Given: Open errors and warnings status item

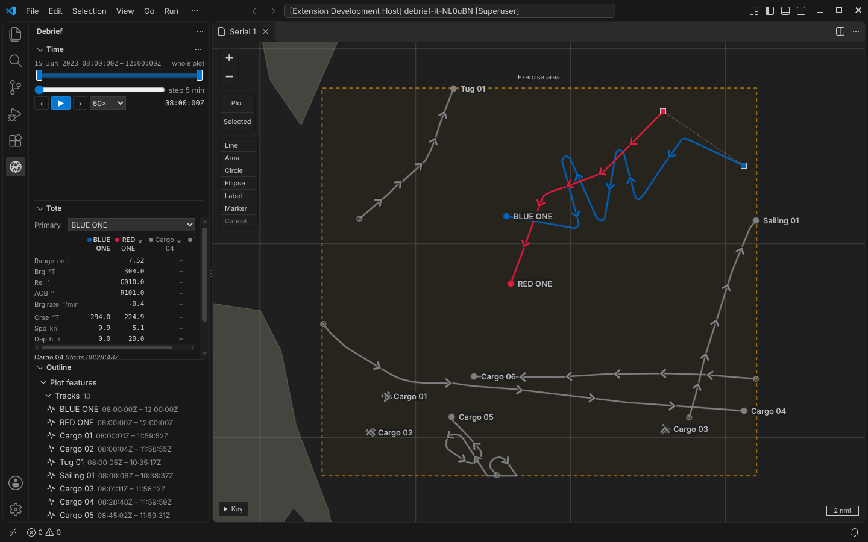Looking at the screenshot, I should coord(44,532).
